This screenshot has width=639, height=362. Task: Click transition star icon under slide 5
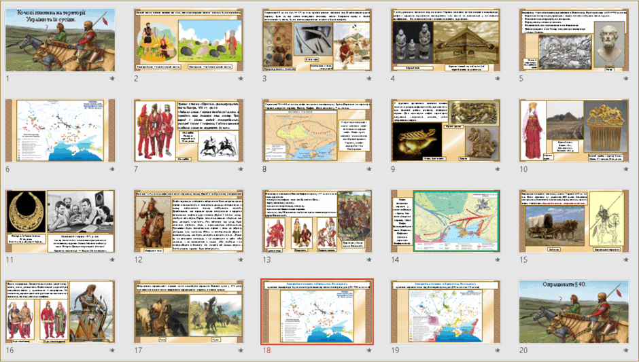point(625,79)
